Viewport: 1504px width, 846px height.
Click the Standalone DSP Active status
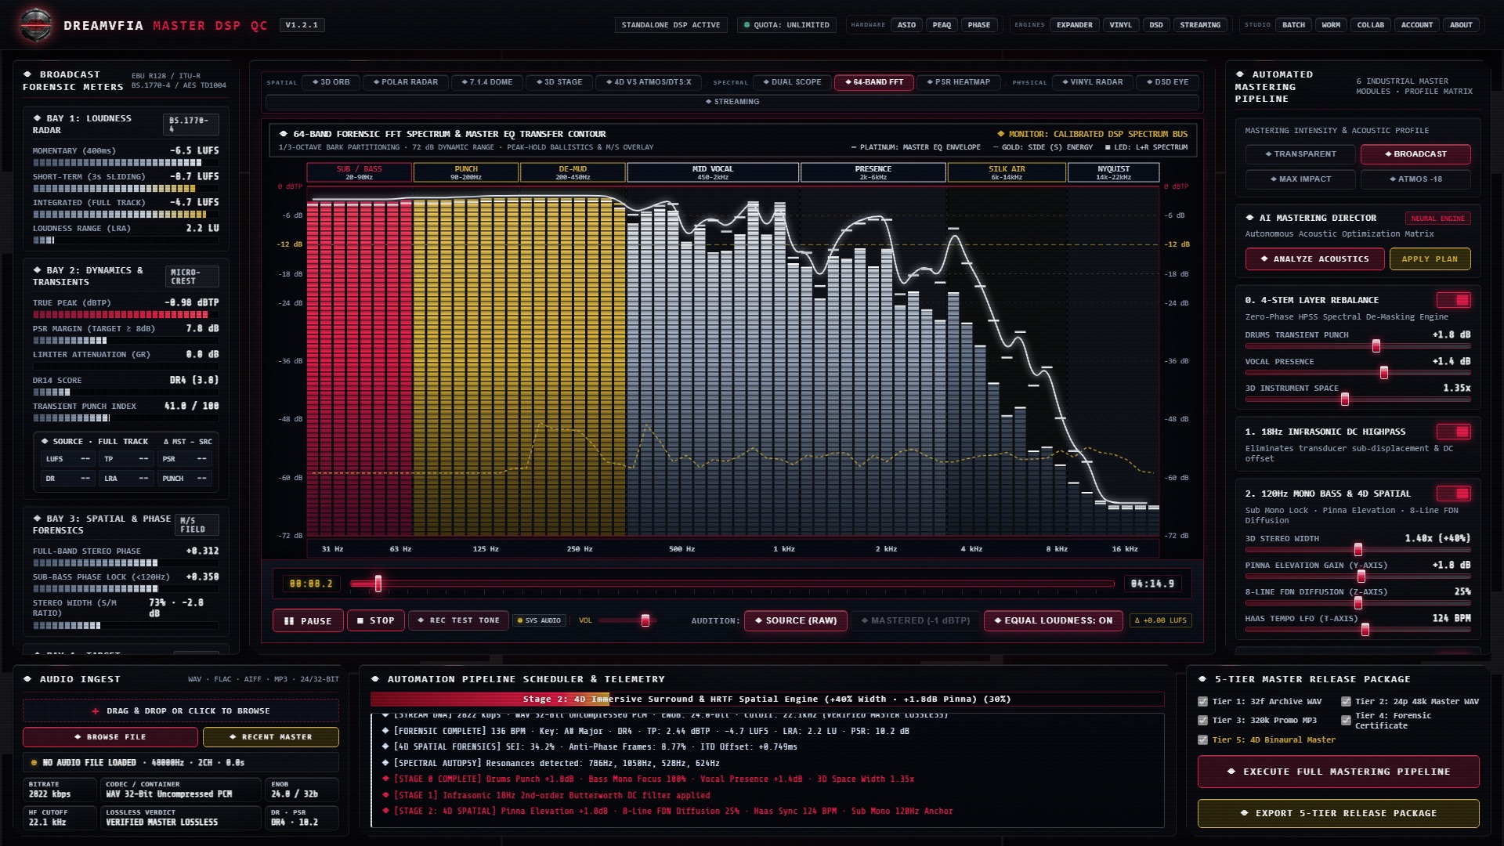pyautogui.click(x=671, y=25)
